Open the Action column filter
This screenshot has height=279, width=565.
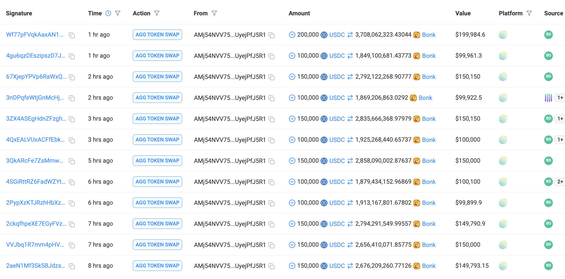click(x=157, y=13)
